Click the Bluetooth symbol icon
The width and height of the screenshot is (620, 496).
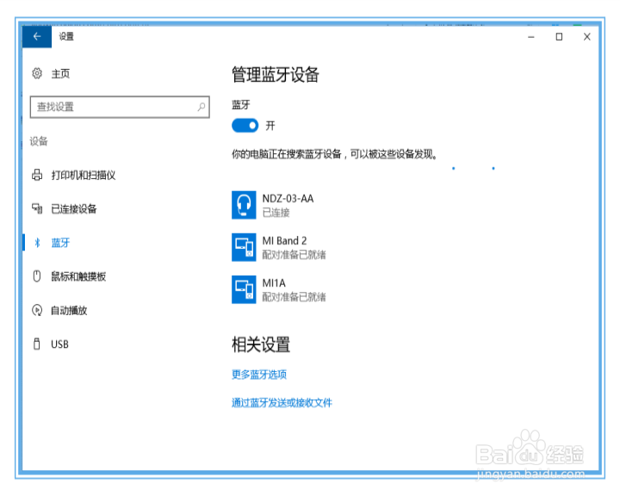coord(37,243)
